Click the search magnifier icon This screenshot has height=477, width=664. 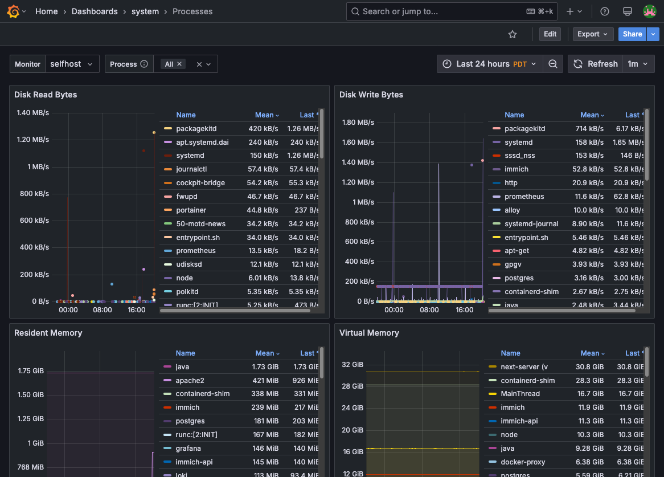pyautogui.click(x=356, y=11)
